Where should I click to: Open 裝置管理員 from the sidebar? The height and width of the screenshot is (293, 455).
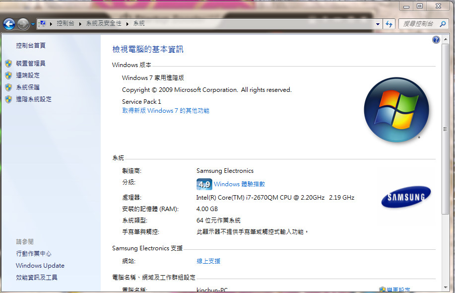click(31, 63)
